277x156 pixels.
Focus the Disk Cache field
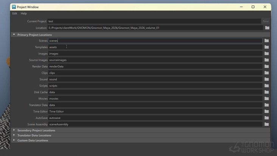click(x=155, y=92)
